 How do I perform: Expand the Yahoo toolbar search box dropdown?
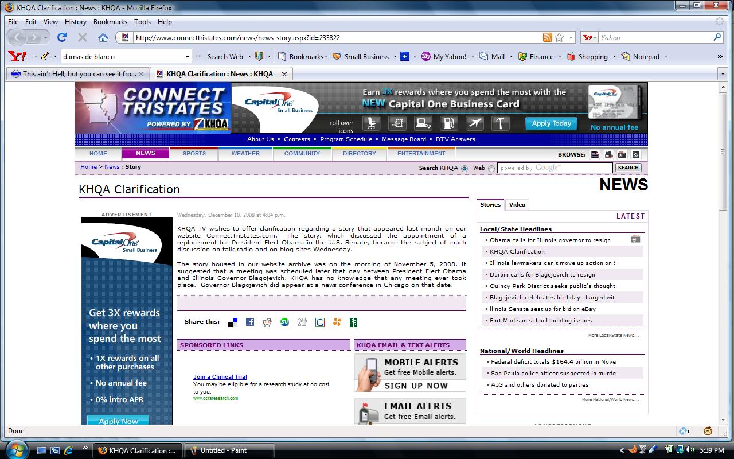point(188,57)
